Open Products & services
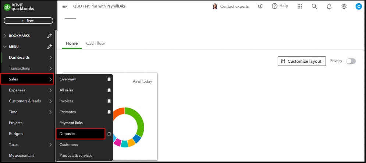This screenshot has width=366, height=163. point(76,156)
